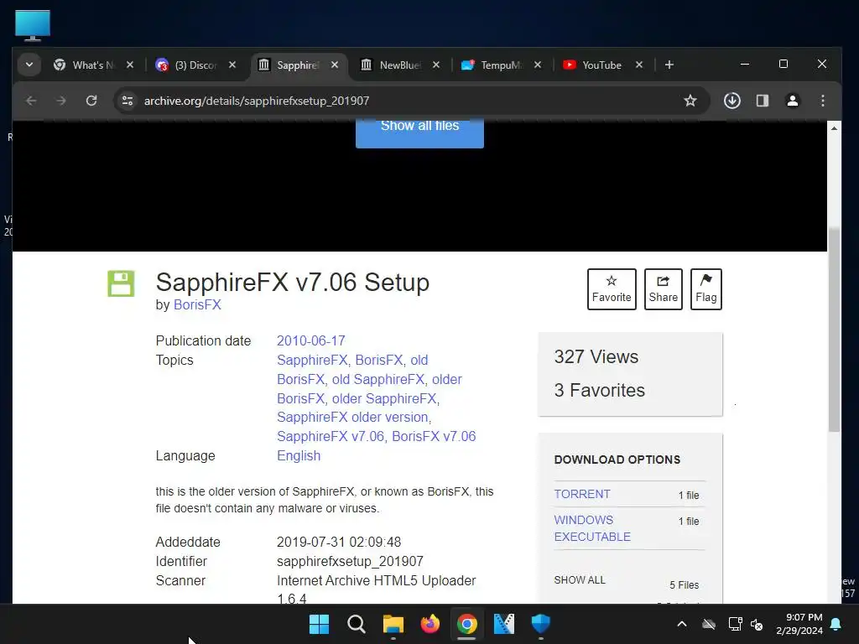Click the page scrollbar thumb
Image resolution: width=859 pixels, height=644 pixels.
(x=834, y=330)
